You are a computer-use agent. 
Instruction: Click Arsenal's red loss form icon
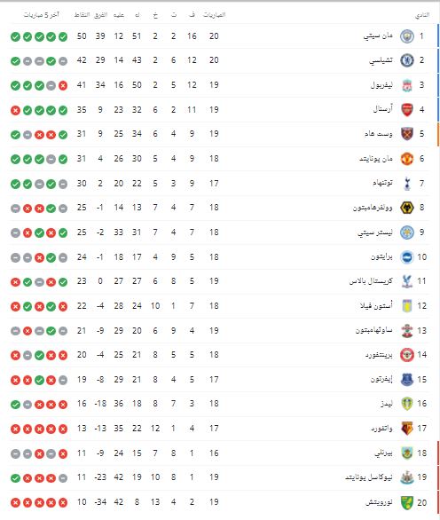16,110
